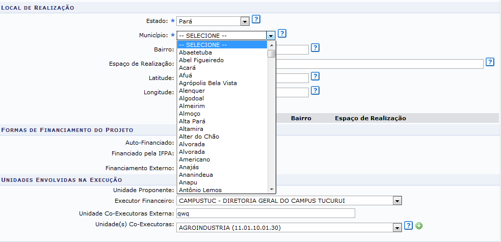Click help icon for Espaço de Realização

tap(490, 62)
